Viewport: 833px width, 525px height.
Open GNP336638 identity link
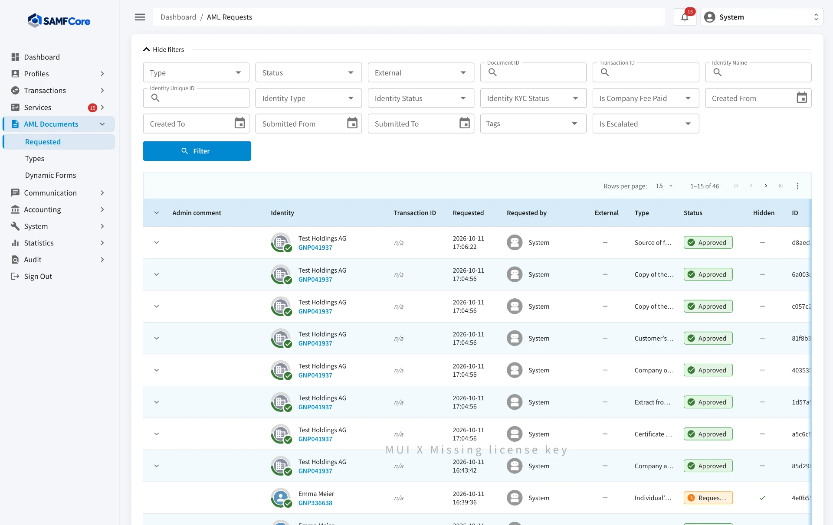(x=315, y=503)
